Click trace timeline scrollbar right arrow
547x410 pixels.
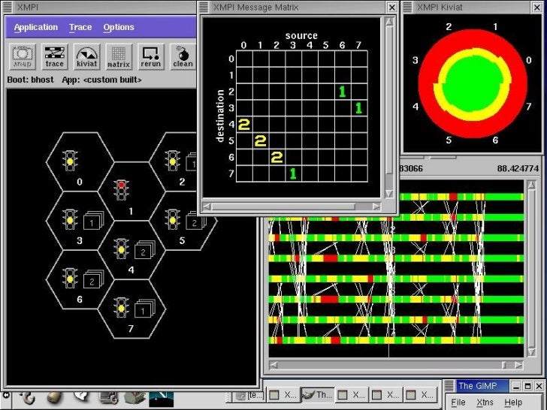coord(518,365)
